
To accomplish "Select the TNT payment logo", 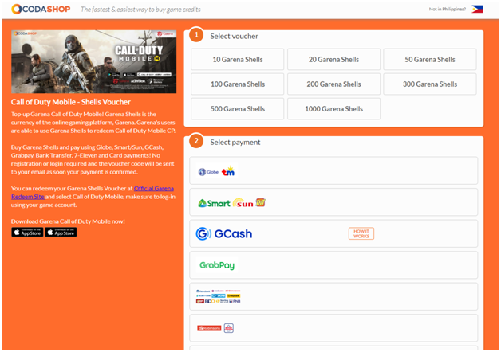I will (260, 202).
